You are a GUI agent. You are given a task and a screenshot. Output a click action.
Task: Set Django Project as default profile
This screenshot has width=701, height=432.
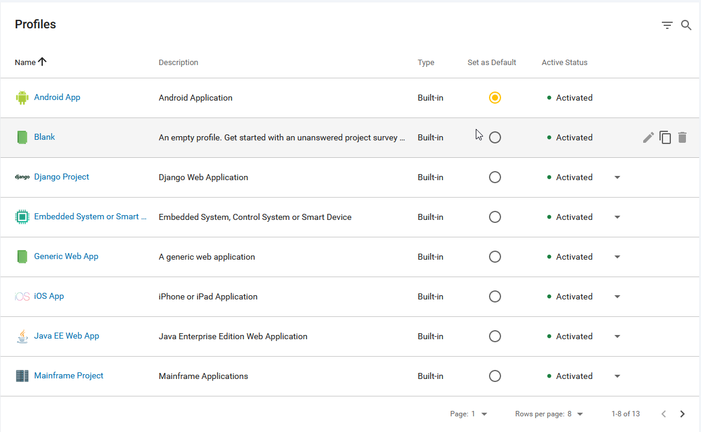pyautogui.click(x=495, y=177)
